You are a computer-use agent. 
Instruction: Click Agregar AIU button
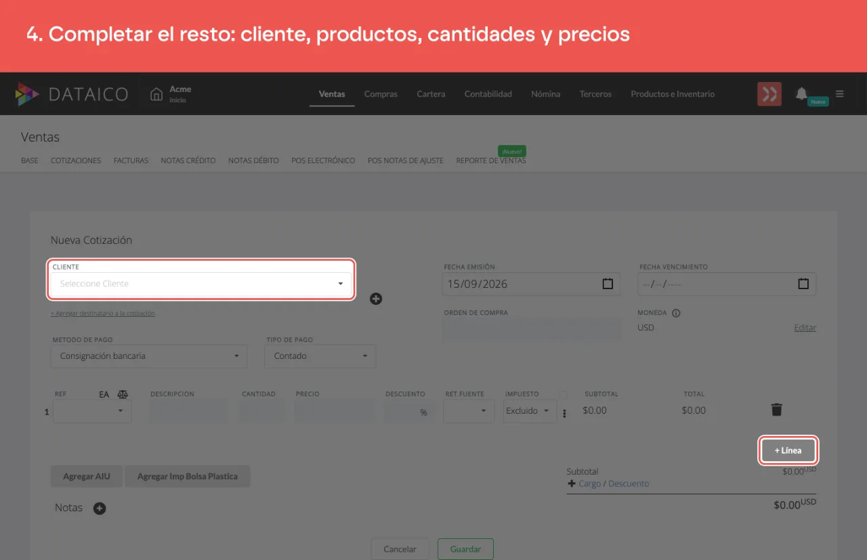[87, 477]
